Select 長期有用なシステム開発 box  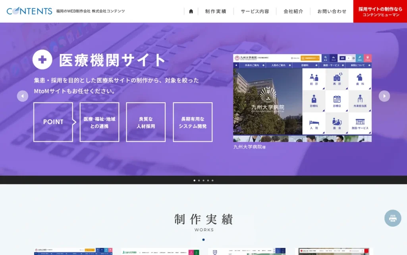[193, 122]
